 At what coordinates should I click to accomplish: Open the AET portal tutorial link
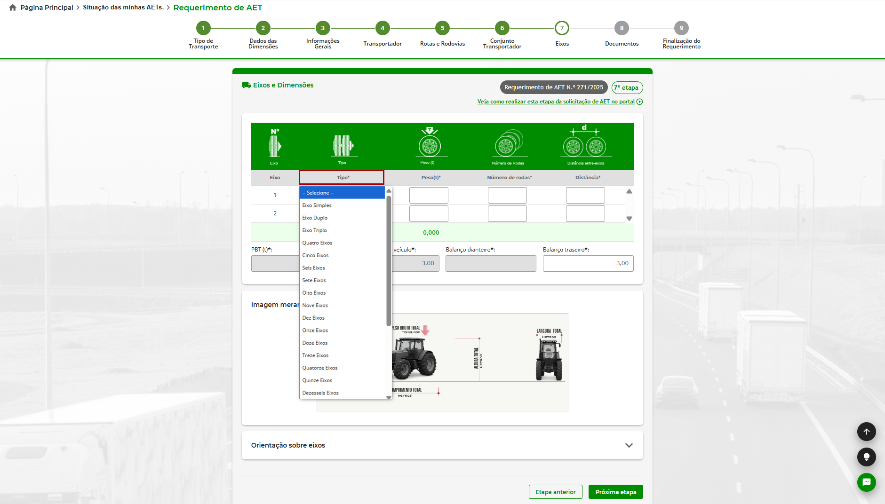556,102
